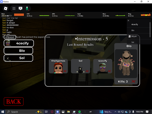
Task: Click chat message 'Sol: it adapt'
Action: click(x=9, y=23)
